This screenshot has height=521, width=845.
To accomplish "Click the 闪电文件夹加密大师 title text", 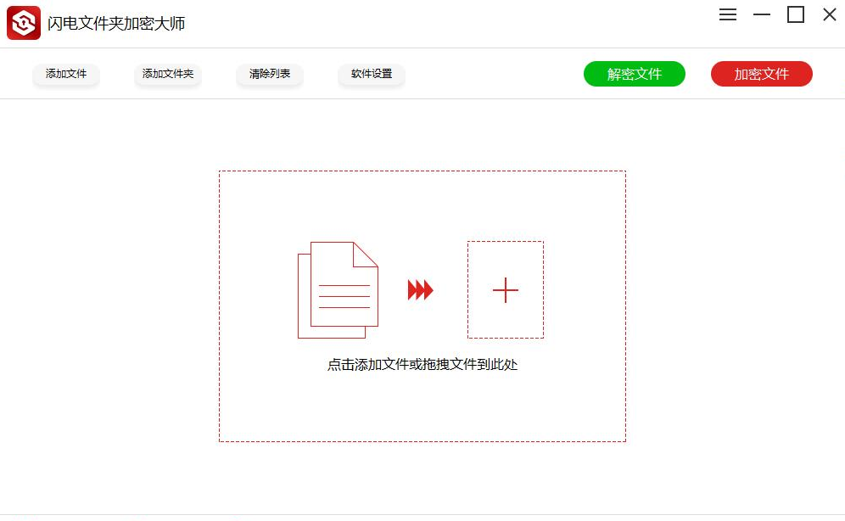I will [x=116, y=24].
